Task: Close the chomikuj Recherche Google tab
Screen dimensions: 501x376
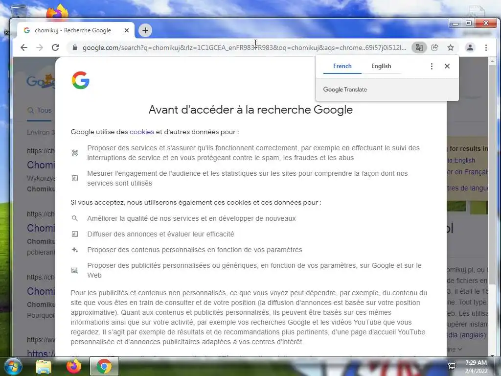Action: pos(127,30)
